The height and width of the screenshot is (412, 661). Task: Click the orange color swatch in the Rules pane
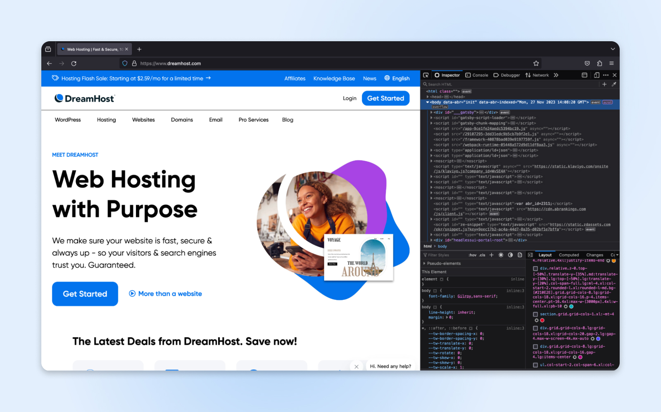(614, 260)
